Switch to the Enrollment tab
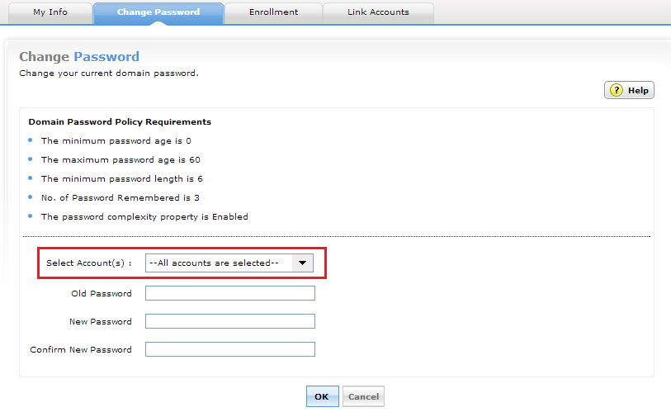The height and width of the screenshot is (412, 671). pos(273,12)
